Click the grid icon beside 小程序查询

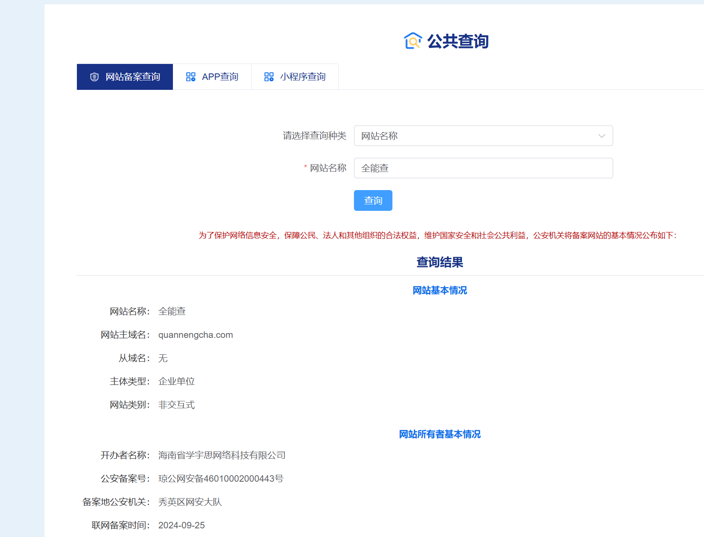pos(269,77)
